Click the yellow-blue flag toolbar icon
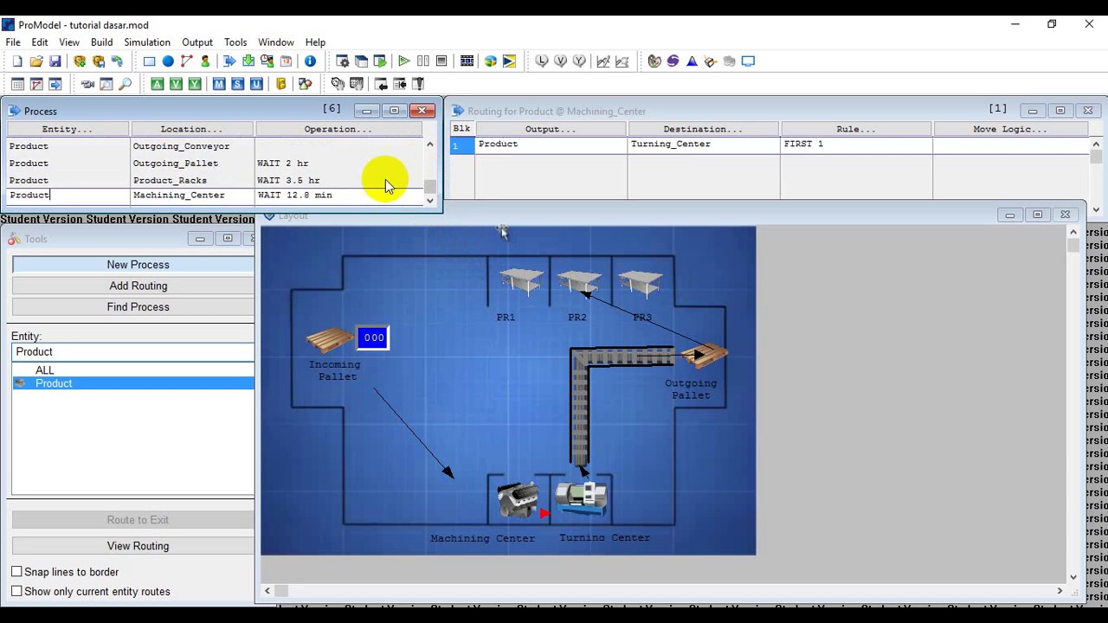 [509, 61]
